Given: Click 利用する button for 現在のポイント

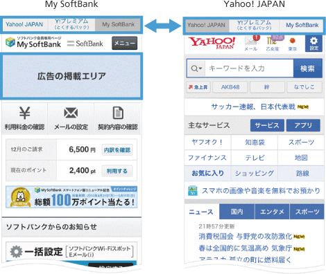Looking at the screenshot, I should [x=117, y=171].
